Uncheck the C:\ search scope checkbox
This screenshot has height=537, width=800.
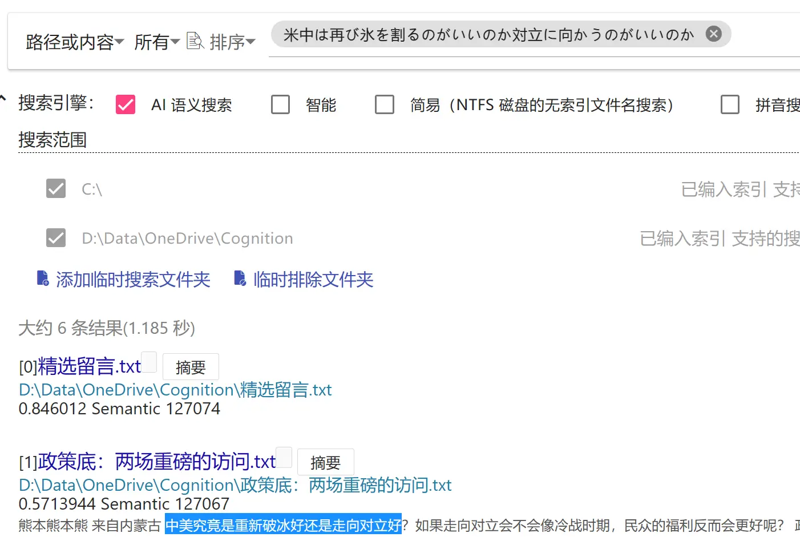coord(56,189)
